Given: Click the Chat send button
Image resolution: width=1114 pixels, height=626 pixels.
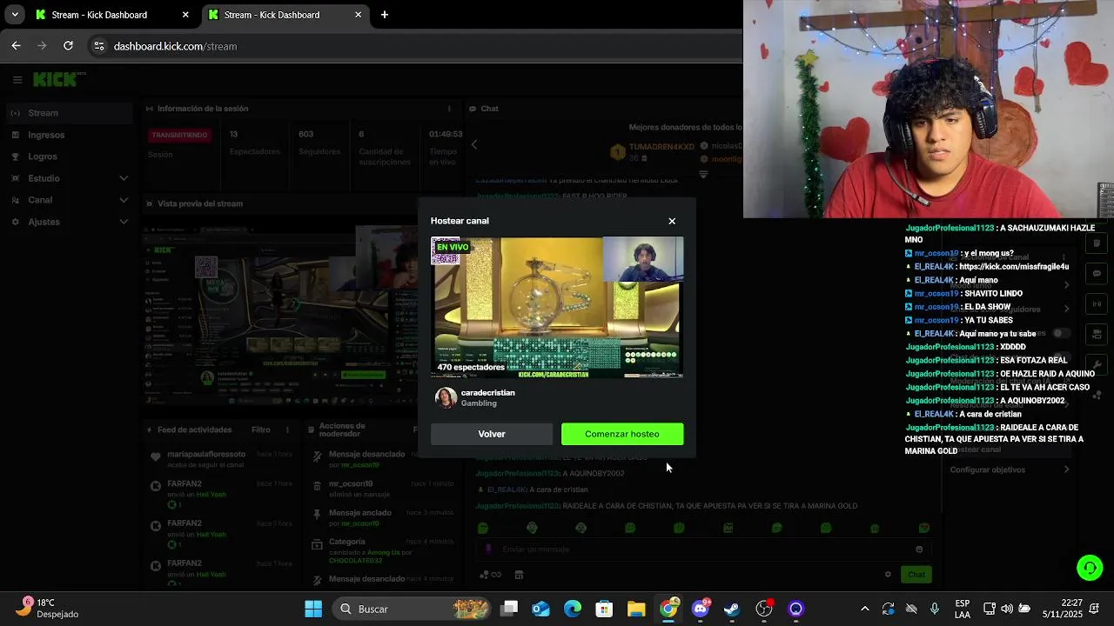Looking at the screenshot, I should (916, 575).
